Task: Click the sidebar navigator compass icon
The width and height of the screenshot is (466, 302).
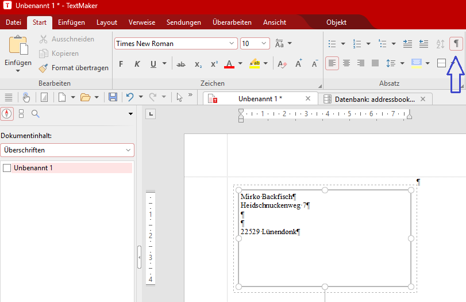Action: (x=7, y=114)
